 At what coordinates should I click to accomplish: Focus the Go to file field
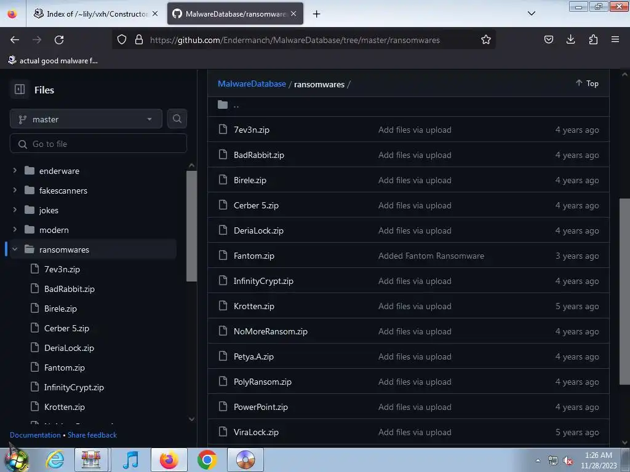click(98, 144)
